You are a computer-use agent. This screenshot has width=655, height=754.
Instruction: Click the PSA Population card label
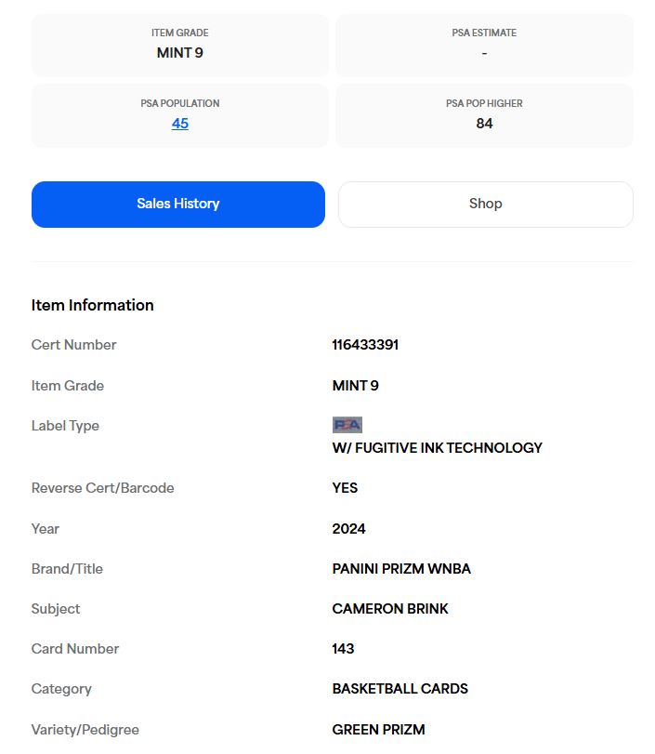[x=179, y=103]
